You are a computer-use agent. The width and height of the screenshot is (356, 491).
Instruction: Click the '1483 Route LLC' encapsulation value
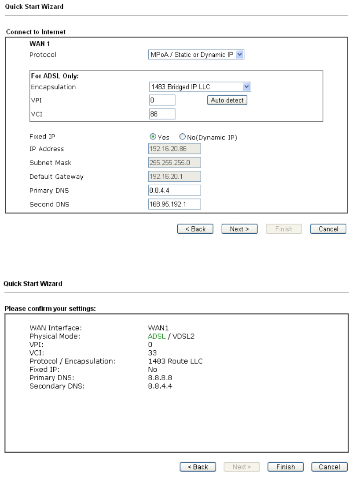pyautogui.click(x=176, y=361)
